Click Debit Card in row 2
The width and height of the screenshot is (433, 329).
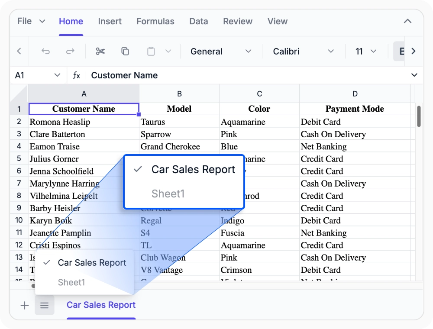click(x=355, y=122)
